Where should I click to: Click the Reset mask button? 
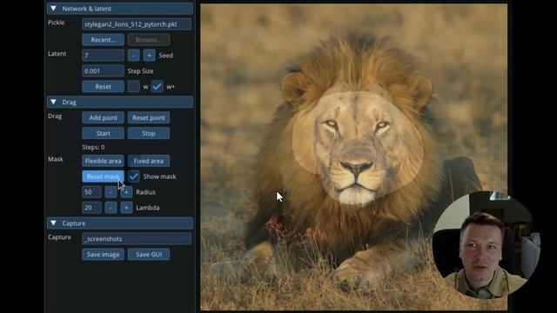tap(103, 176)
